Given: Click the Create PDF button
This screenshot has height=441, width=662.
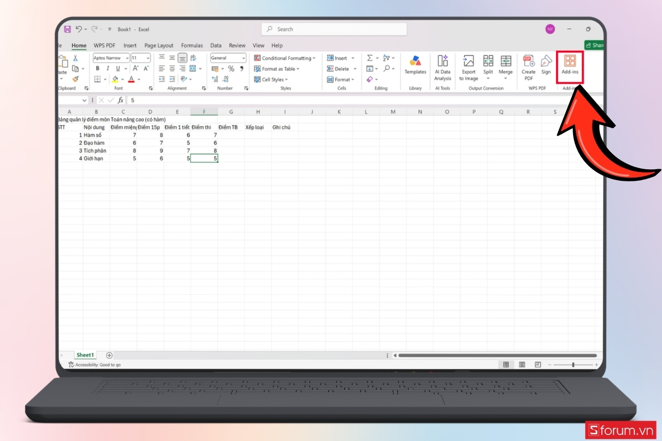Looking at the screenshot, I should 528,67.
